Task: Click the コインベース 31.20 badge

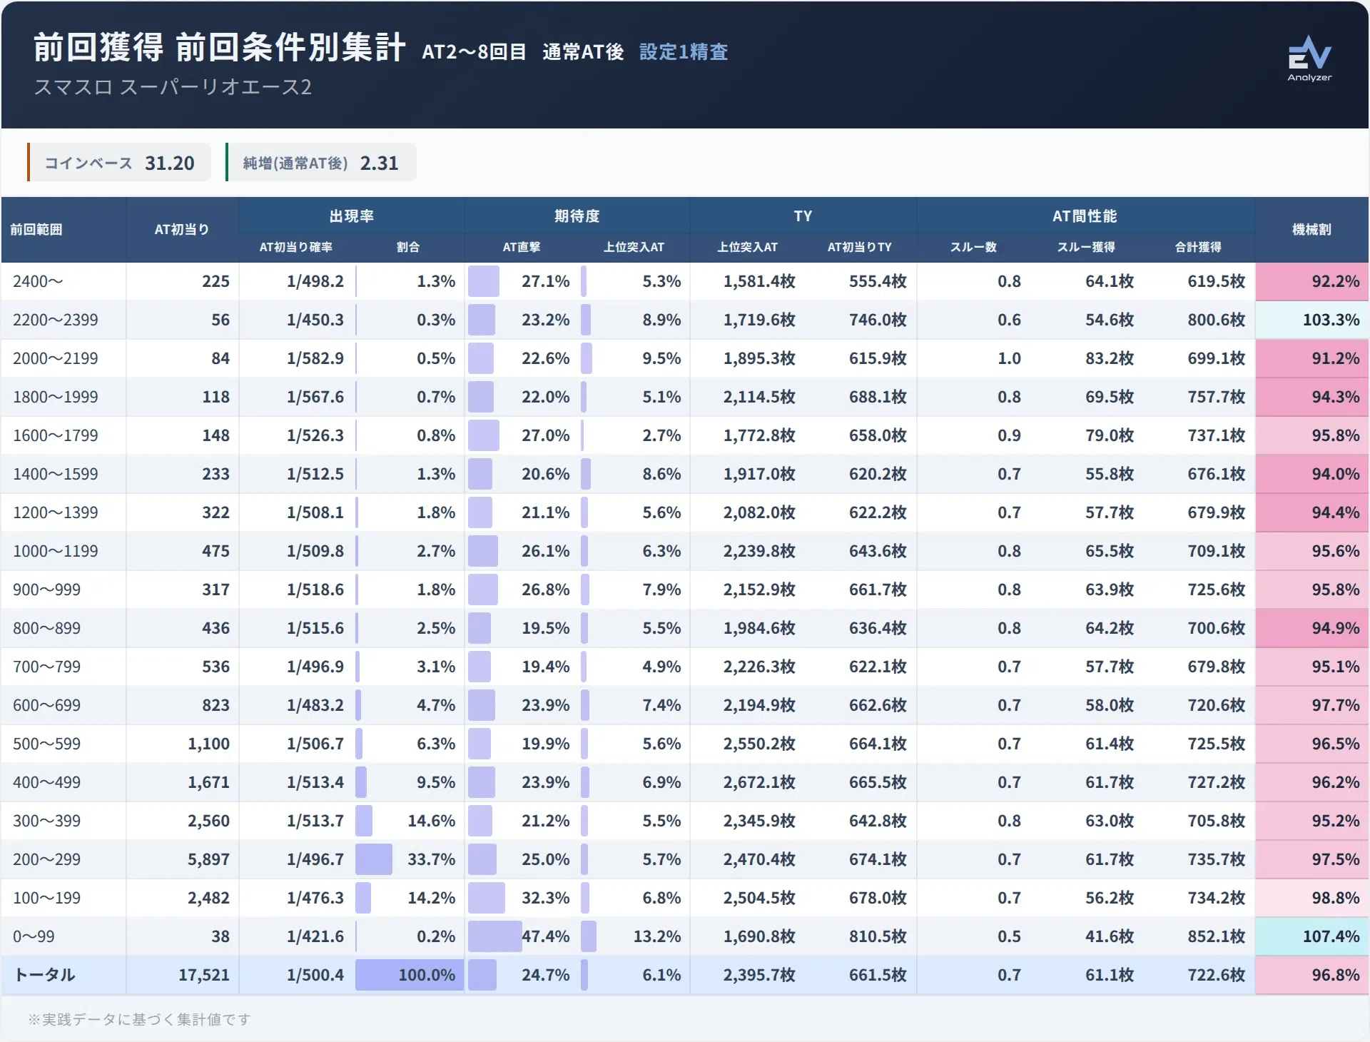Action: pos(119,163)
